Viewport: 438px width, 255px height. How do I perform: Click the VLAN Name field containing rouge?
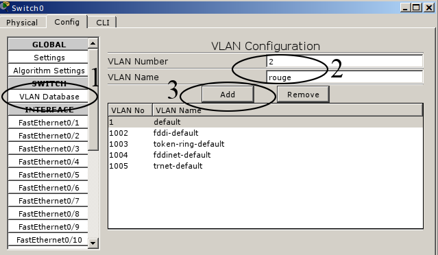tap(344, 77)
